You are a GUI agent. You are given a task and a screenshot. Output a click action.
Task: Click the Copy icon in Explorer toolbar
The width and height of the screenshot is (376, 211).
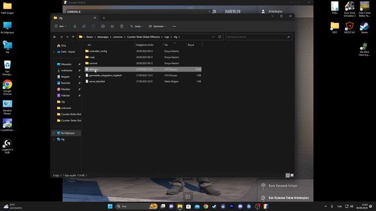coord(84,26)
